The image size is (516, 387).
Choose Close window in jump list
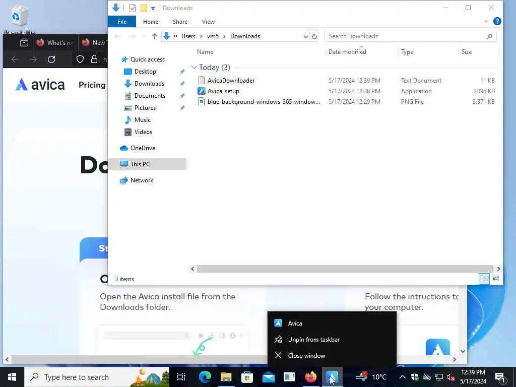pos(332,355)
